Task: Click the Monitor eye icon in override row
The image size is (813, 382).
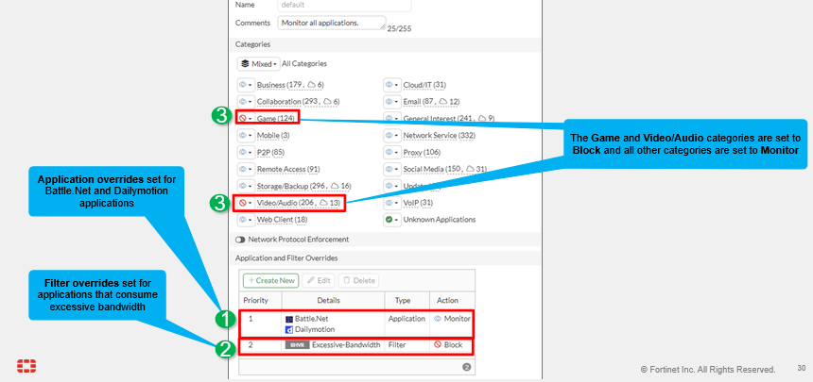Action: [x=437, y=319]
